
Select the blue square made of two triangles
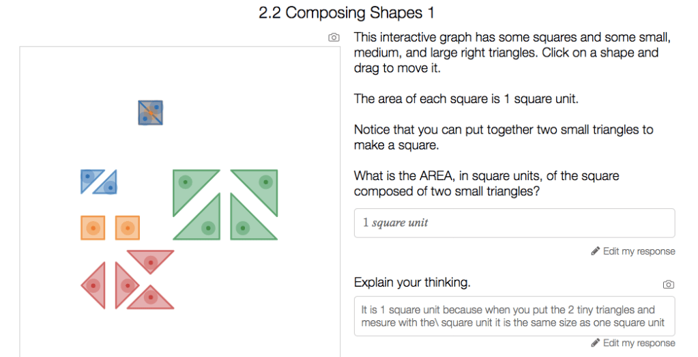150,113
